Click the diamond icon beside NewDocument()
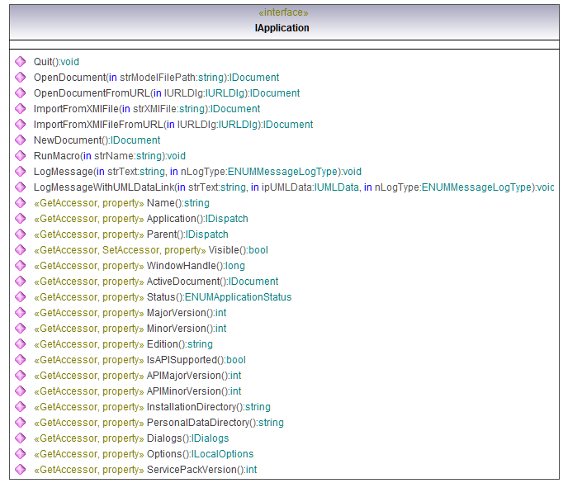Image resolution: width=568 pixels, height=483 pixels. [x=20, y=140]
